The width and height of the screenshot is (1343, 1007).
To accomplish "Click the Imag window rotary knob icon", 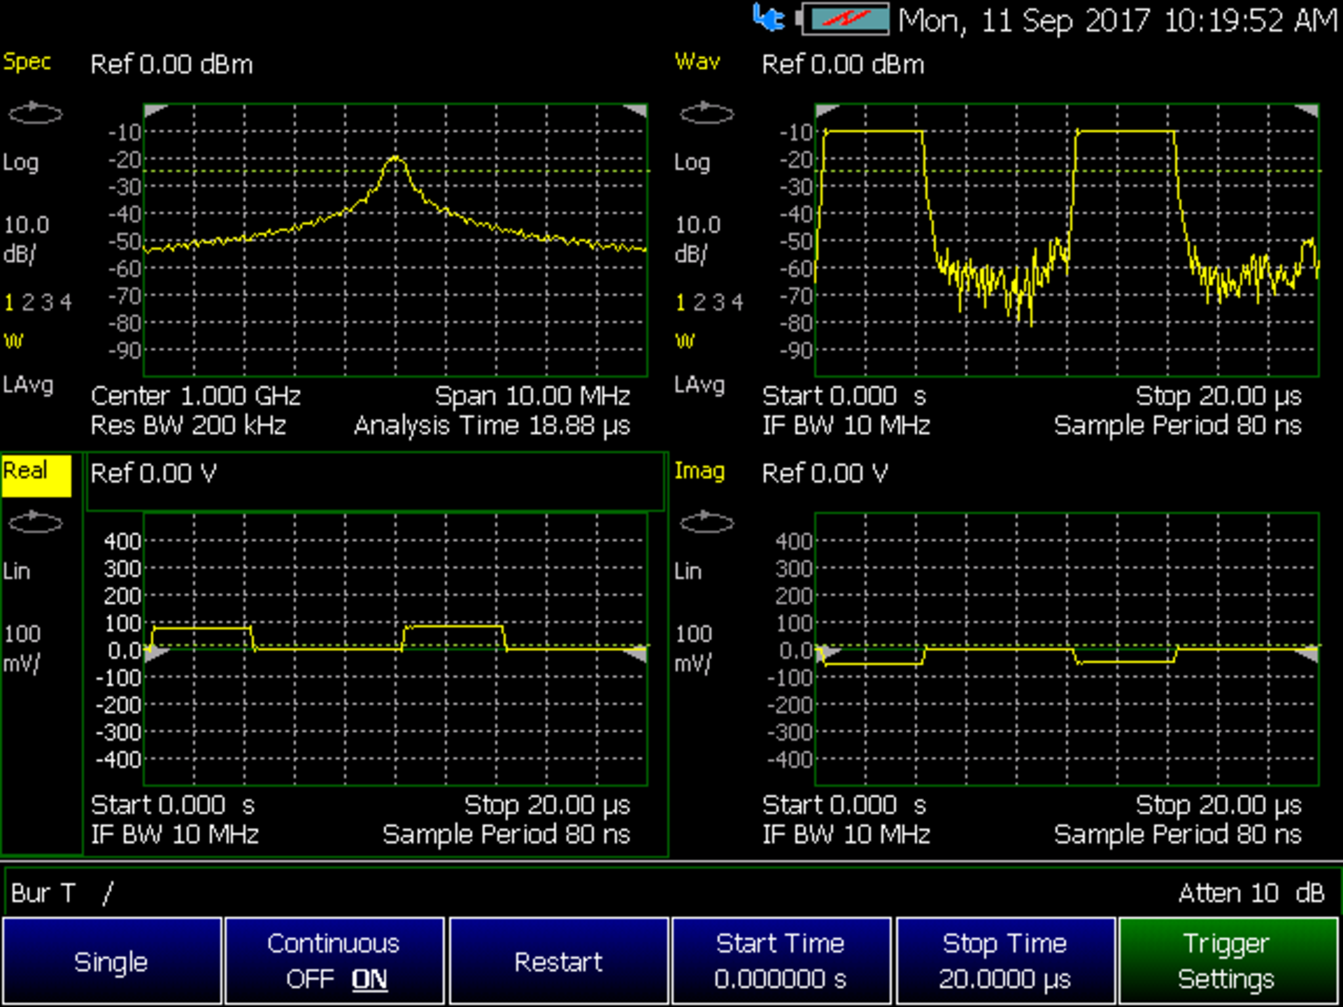I will (x=706, y=522).
